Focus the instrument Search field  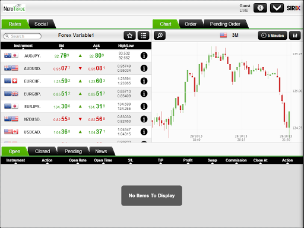(23, 36)
